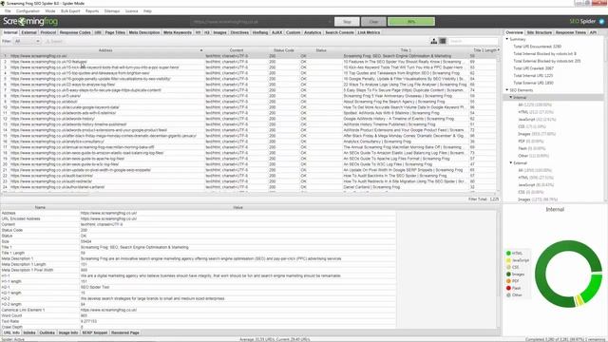
Task: Click the Internal donut chart
Action: 568,274
